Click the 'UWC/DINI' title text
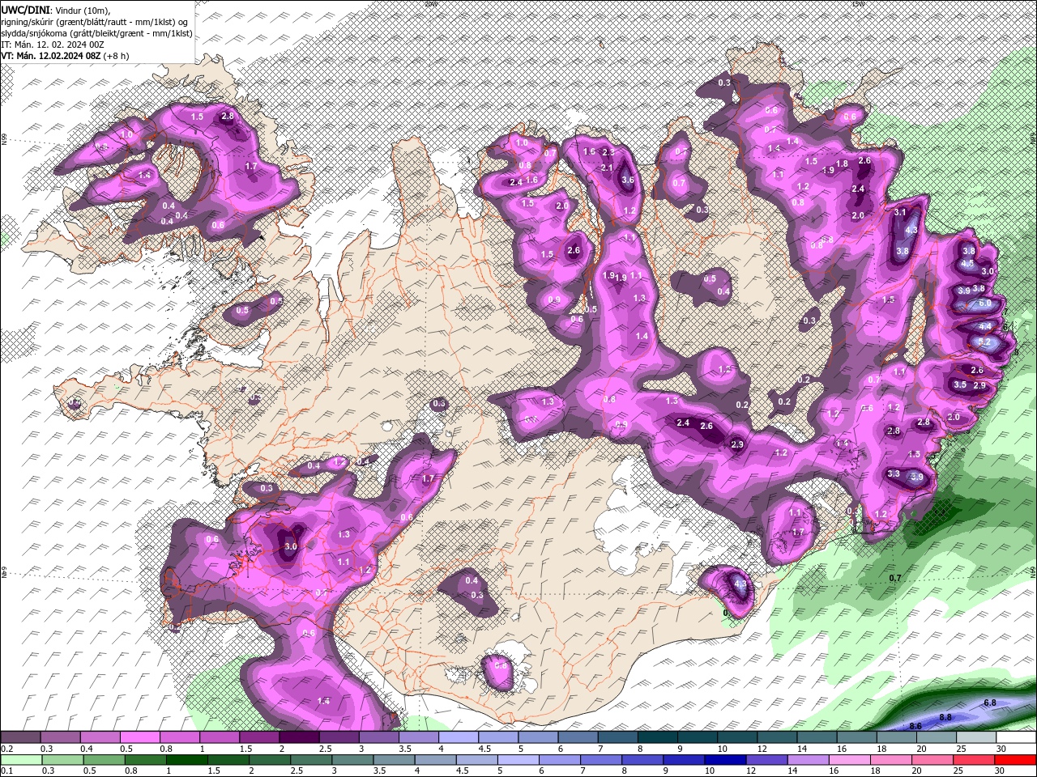1037x777 pixels. point(24,9)
